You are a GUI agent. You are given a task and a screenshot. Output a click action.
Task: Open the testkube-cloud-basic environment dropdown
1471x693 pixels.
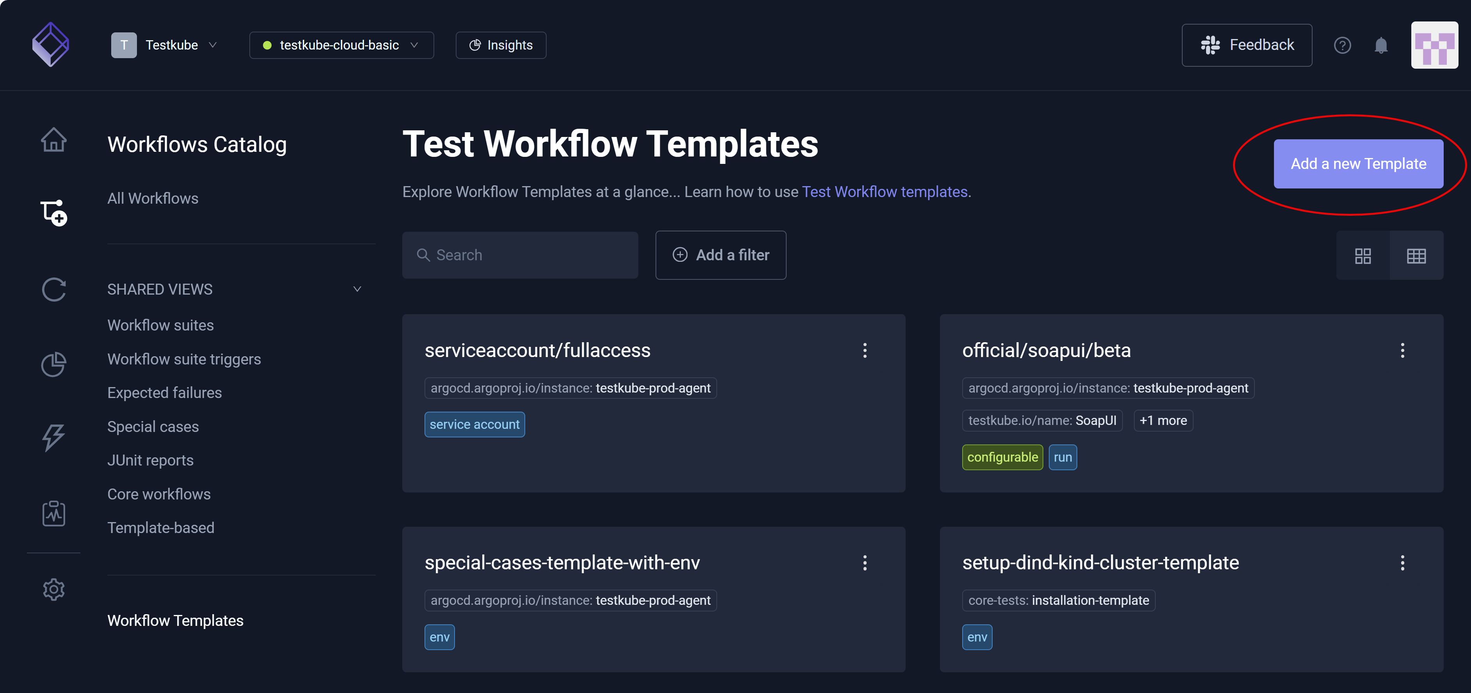pyautogui.click(x=341, y=44)
